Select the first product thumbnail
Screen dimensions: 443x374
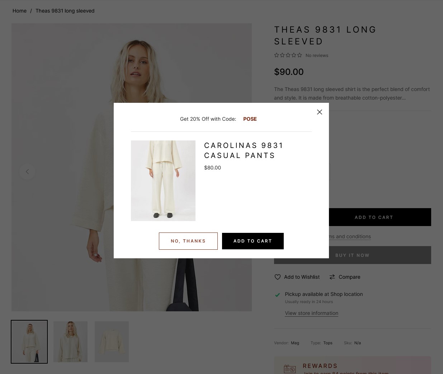point(29,342)
